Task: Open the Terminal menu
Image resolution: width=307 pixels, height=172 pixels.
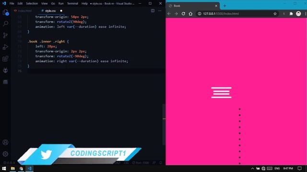Action: point(72,3)
